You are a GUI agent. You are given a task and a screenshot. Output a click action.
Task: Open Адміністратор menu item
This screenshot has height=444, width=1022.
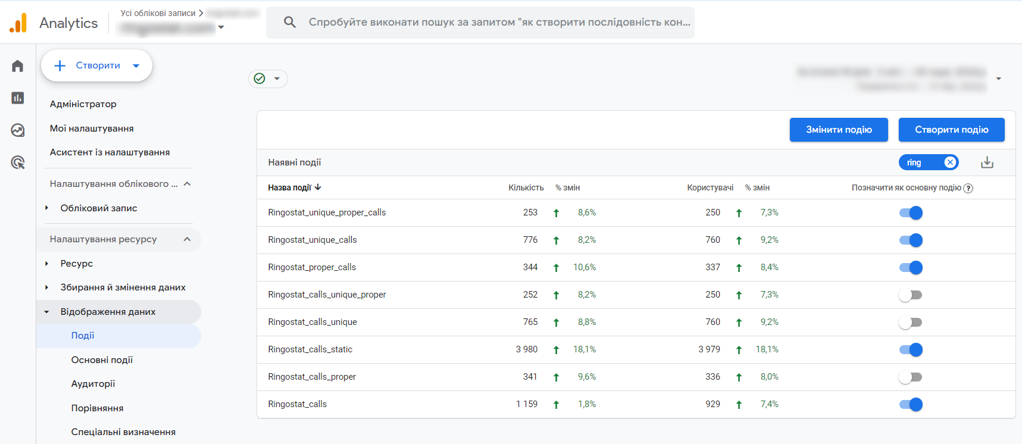83,104
